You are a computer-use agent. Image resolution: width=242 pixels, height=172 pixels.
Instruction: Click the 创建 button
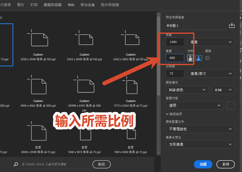point(203,164)
